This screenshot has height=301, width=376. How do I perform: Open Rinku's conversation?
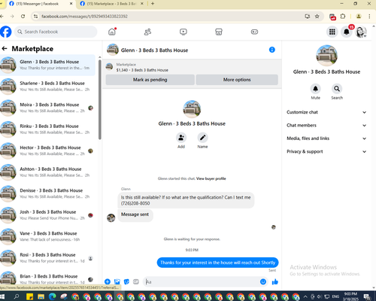tap(47, 129)
